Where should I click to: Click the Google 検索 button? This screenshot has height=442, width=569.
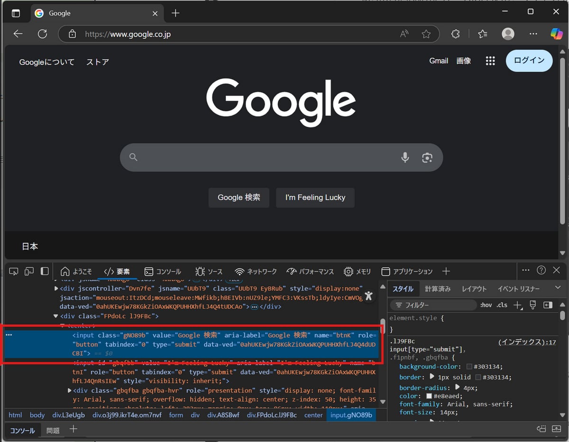(x=239, y=198)
